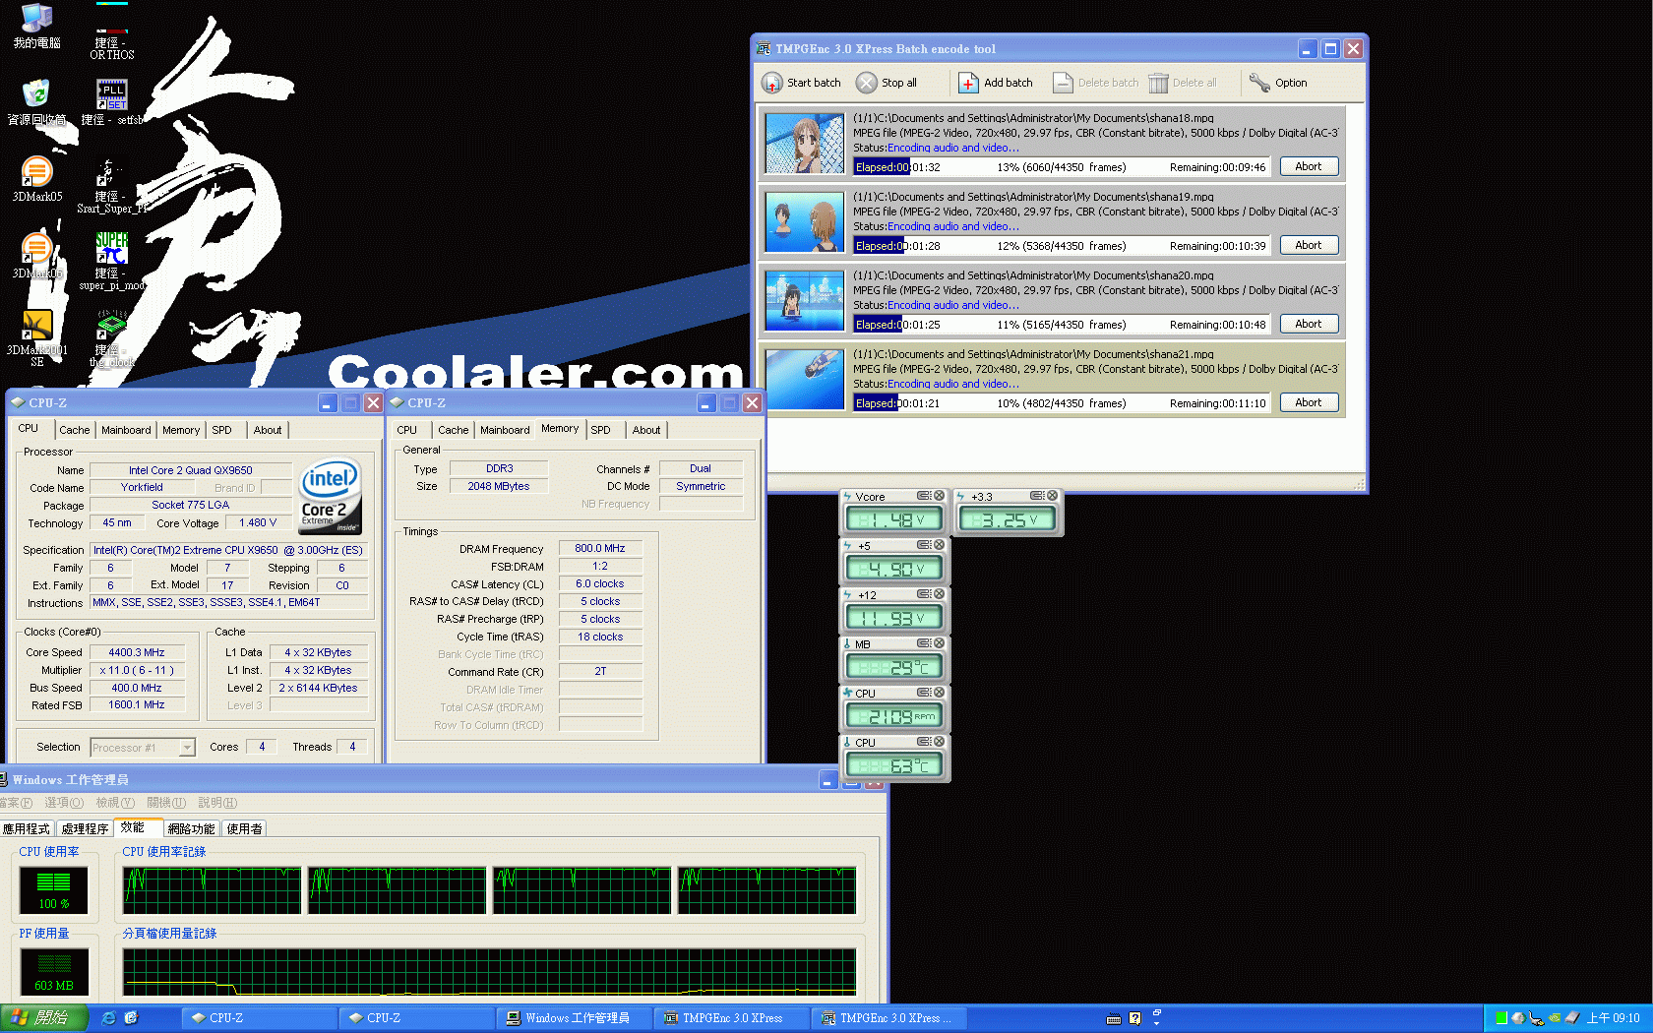Abort the shana20.mpg encoding job

point(1309,324)
